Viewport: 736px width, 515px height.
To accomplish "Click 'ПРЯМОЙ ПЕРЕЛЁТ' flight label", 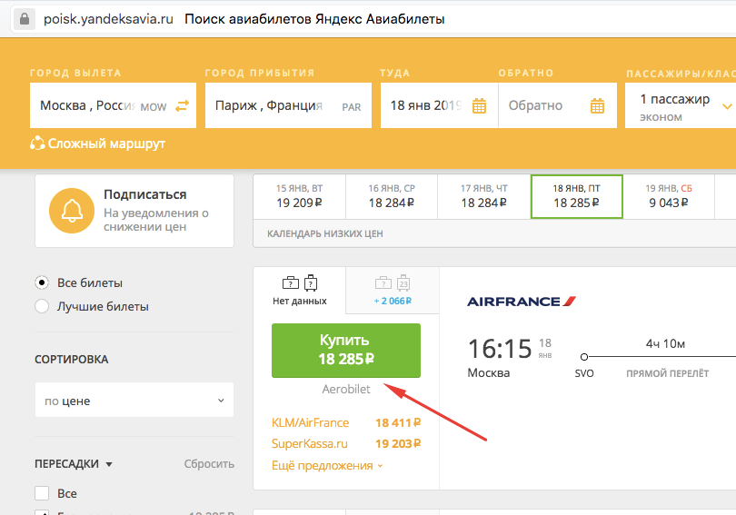I will 668,374.
